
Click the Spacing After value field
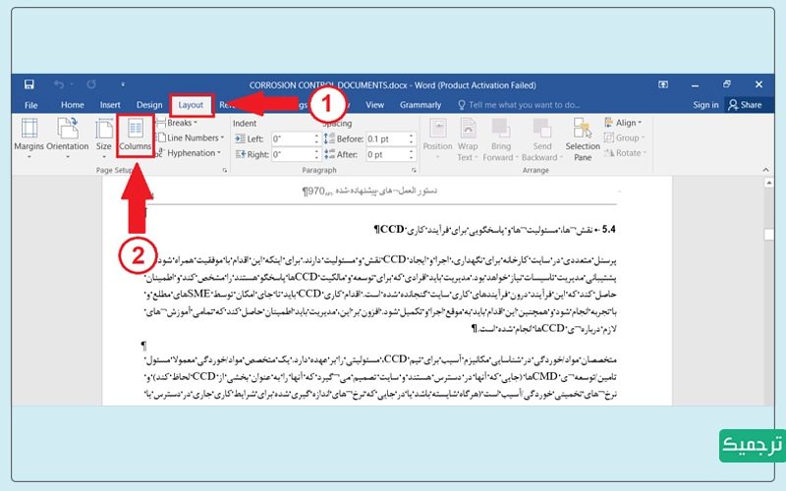pyautogui.click(x=386, y=154)
